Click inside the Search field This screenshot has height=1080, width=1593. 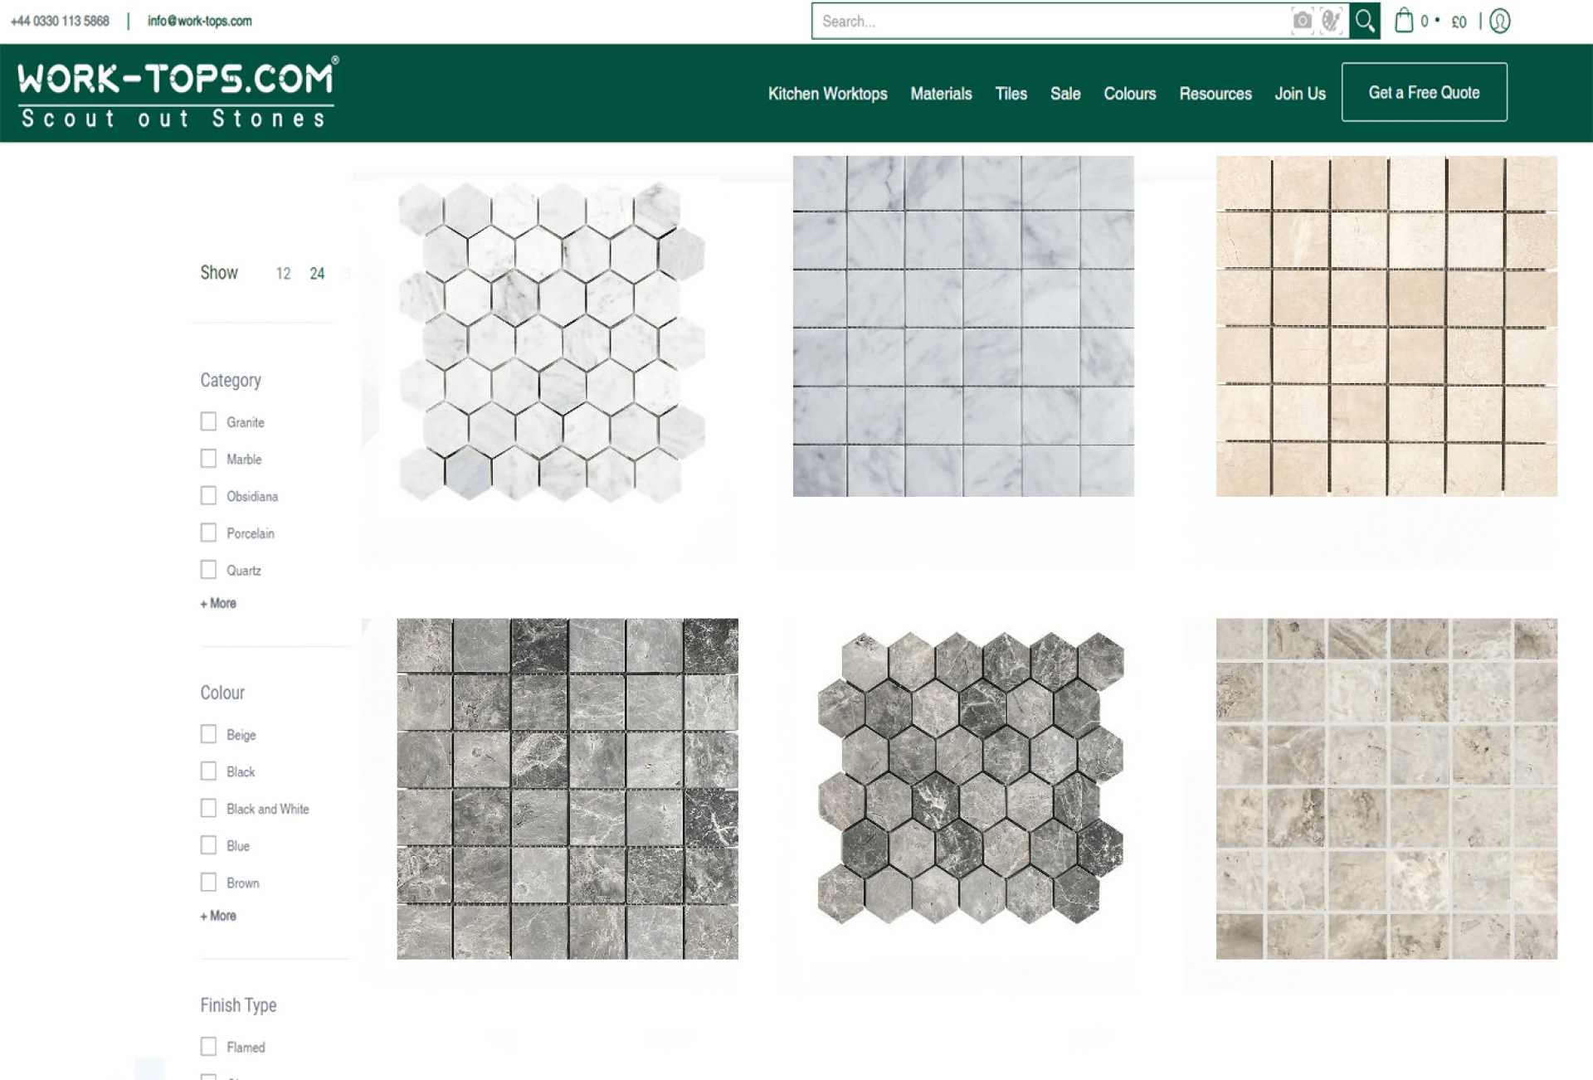(996, 21)
